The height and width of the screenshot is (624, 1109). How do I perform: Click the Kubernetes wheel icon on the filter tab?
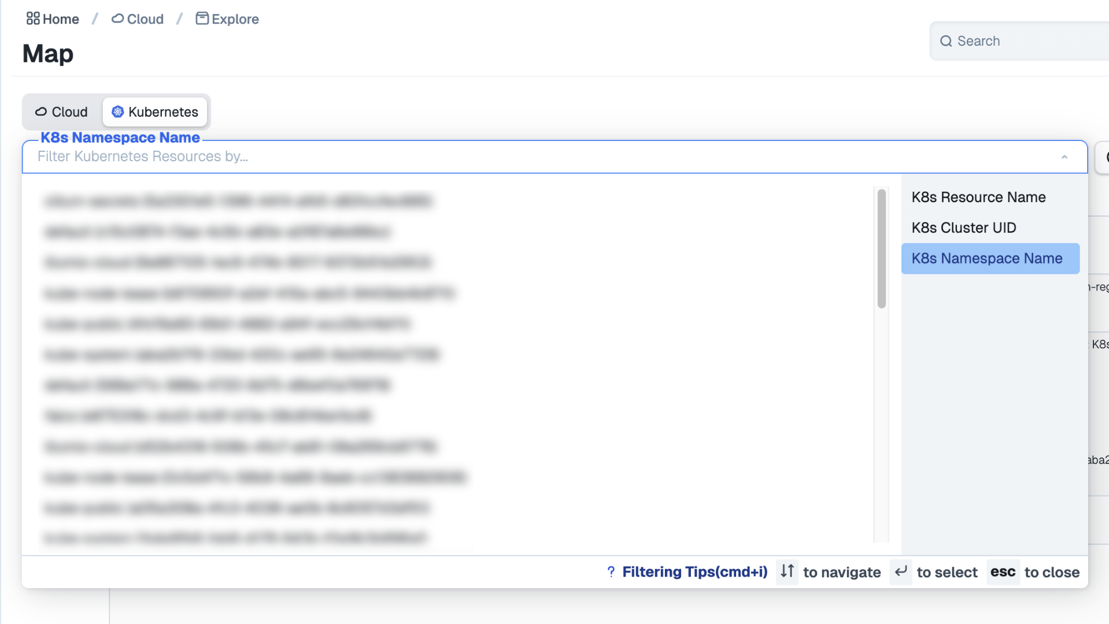pos(117,112)
